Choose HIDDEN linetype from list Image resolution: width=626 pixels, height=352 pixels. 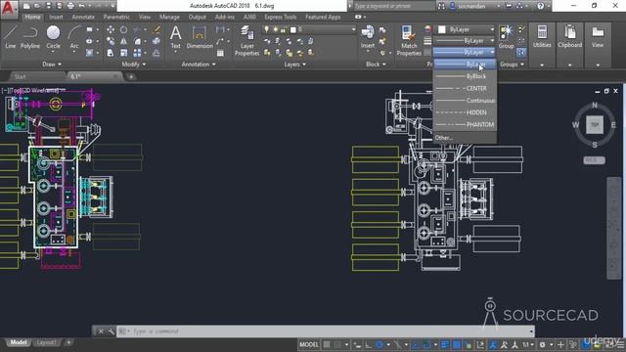click(465, 112)
